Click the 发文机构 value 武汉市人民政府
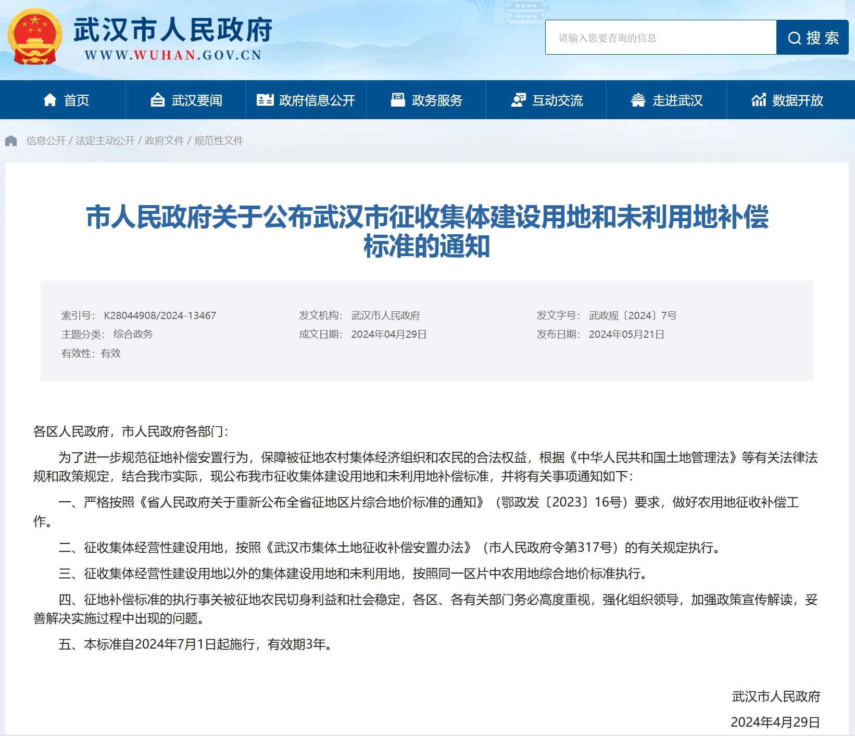855x736 pixels. pos(385,315)
